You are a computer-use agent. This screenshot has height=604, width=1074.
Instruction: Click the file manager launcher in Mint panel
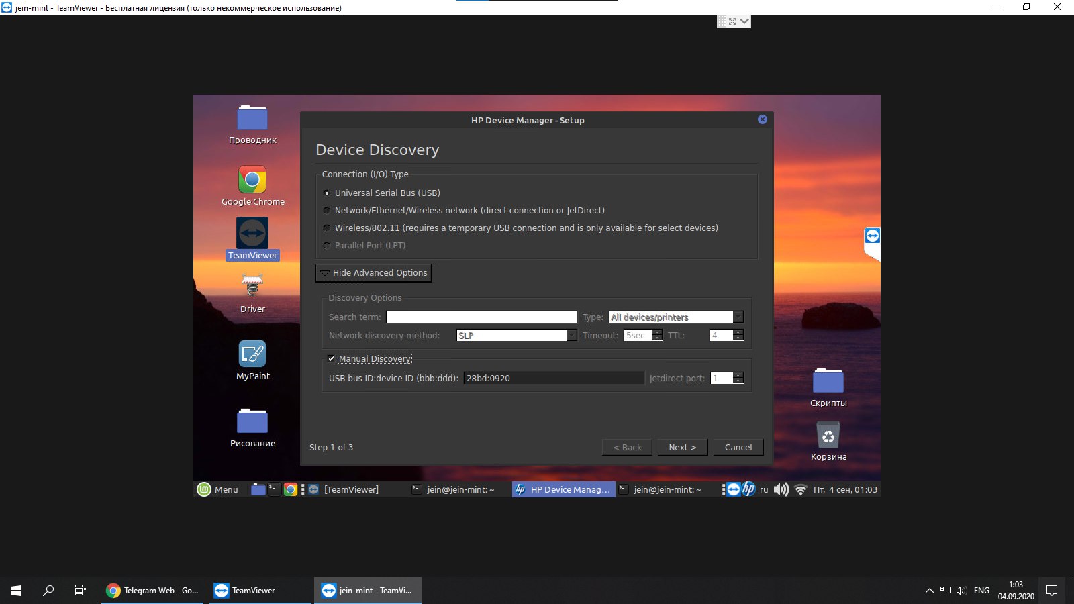(258, 489)
